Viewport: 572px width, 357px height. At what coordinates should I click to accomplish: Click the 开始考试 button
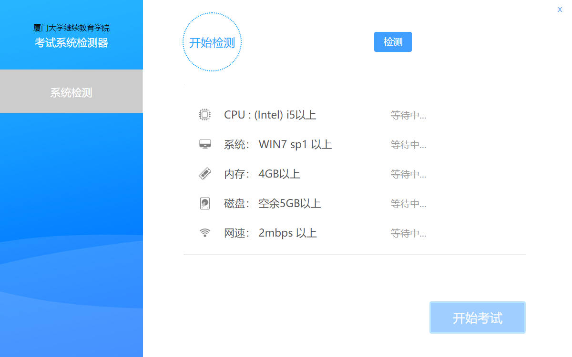477,317
